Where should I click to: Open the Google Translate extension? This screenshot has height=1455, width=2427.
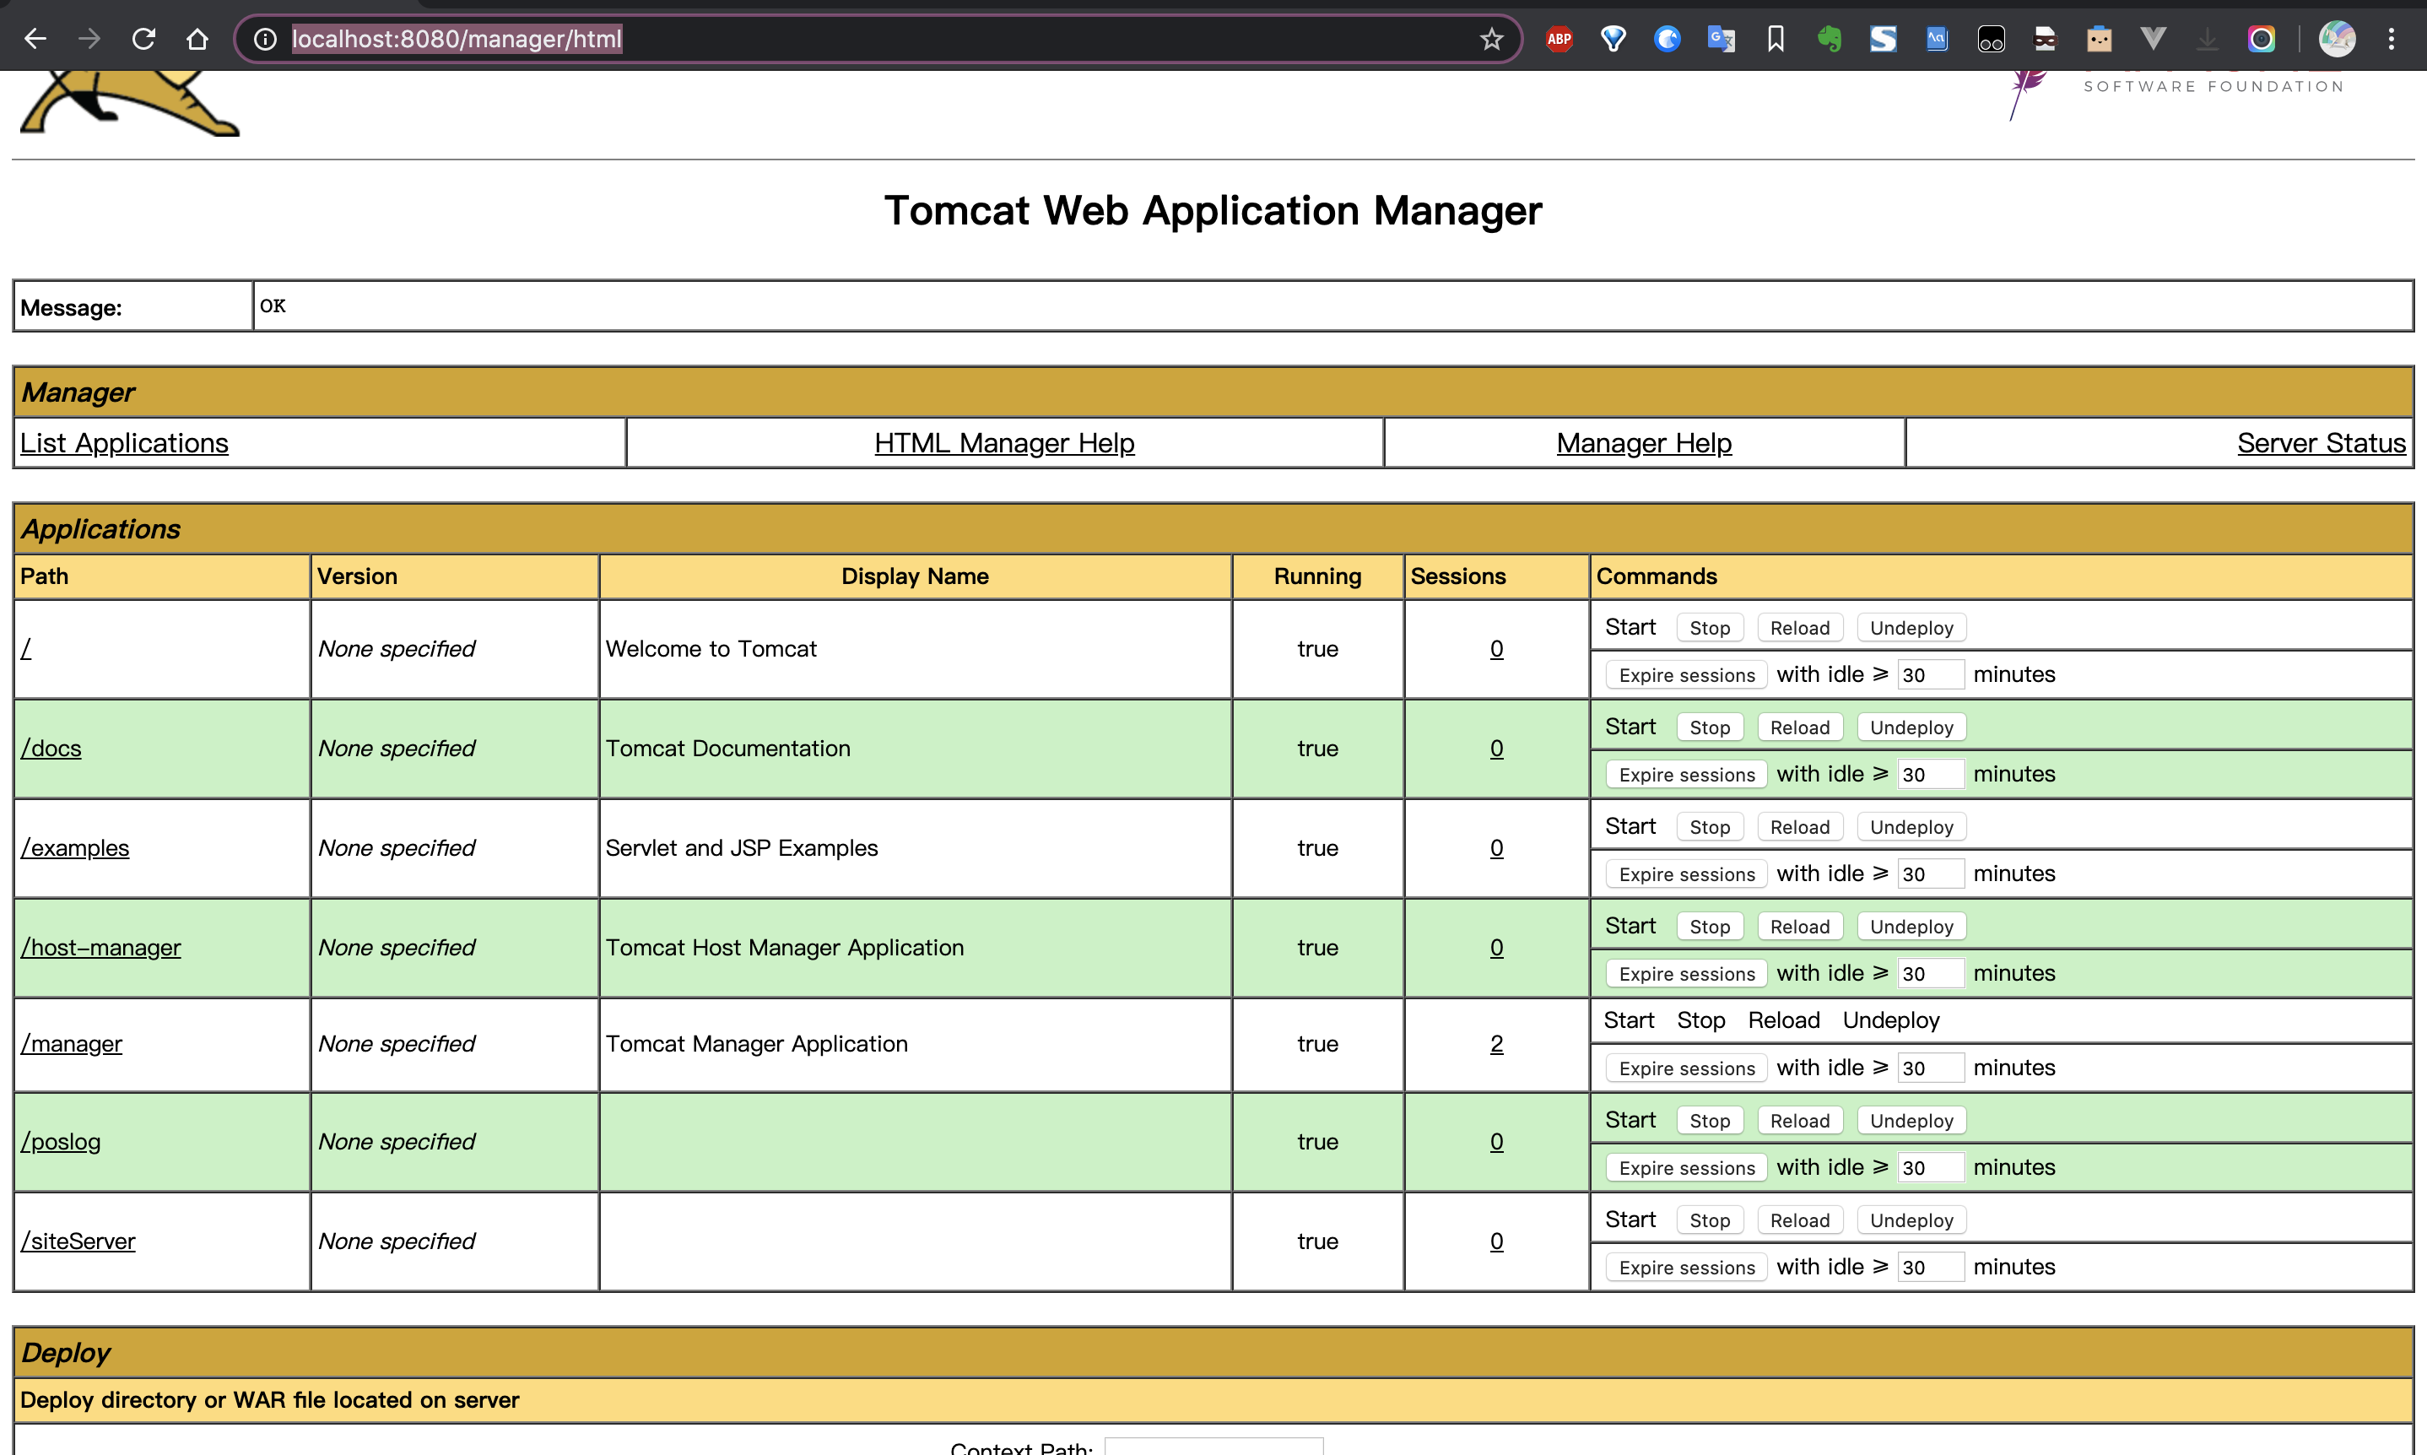coord(1721,39)
